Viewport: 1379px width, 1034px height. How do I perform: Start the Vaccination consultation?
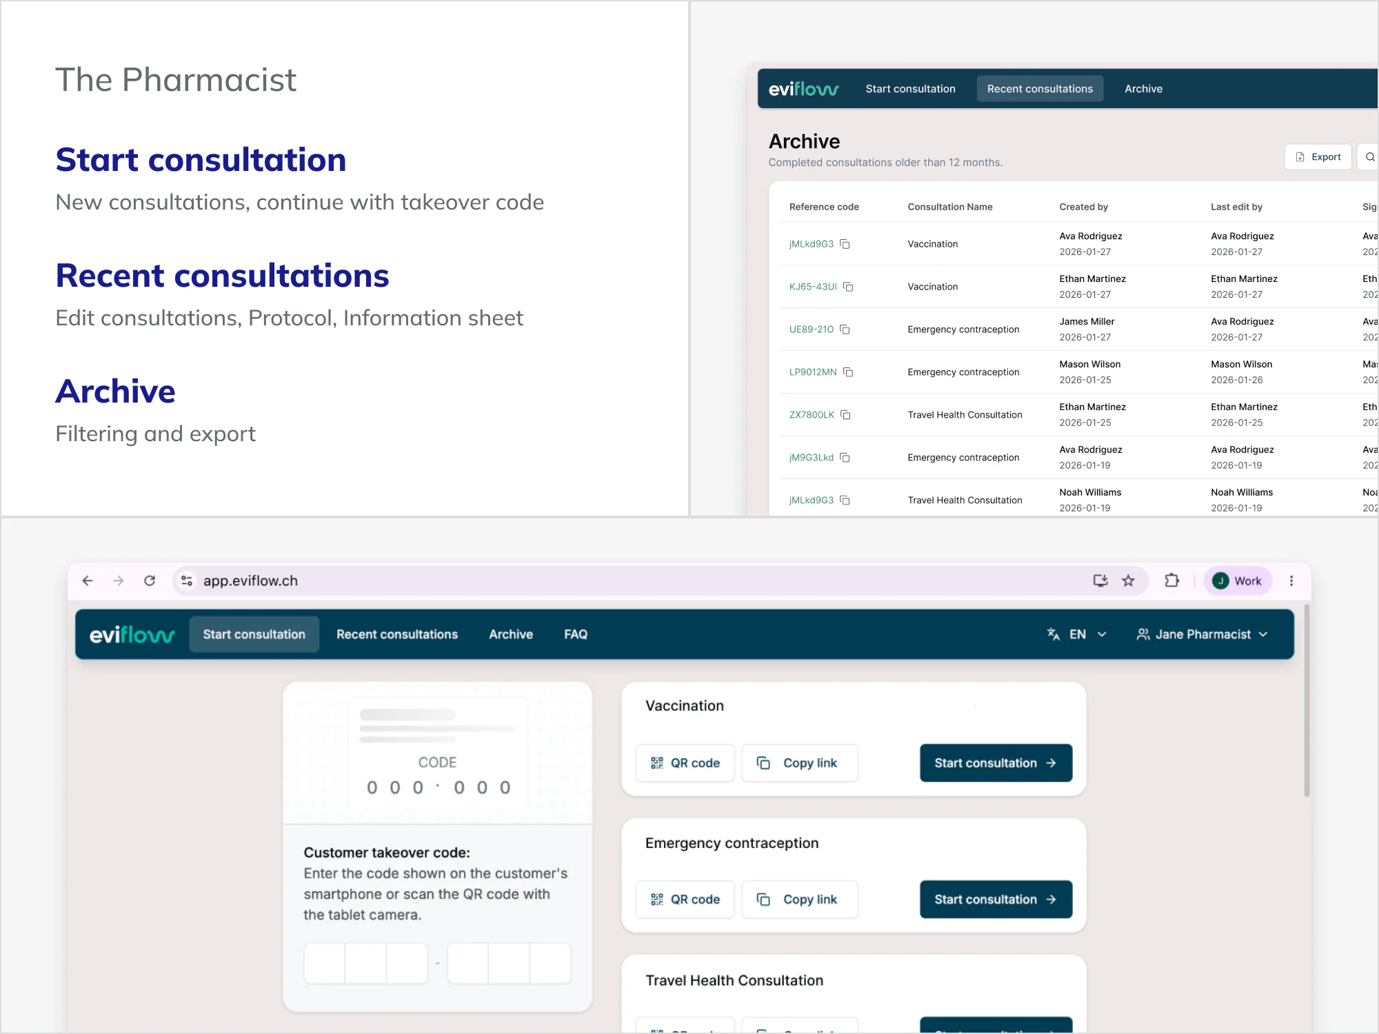[x=996, y=763]
